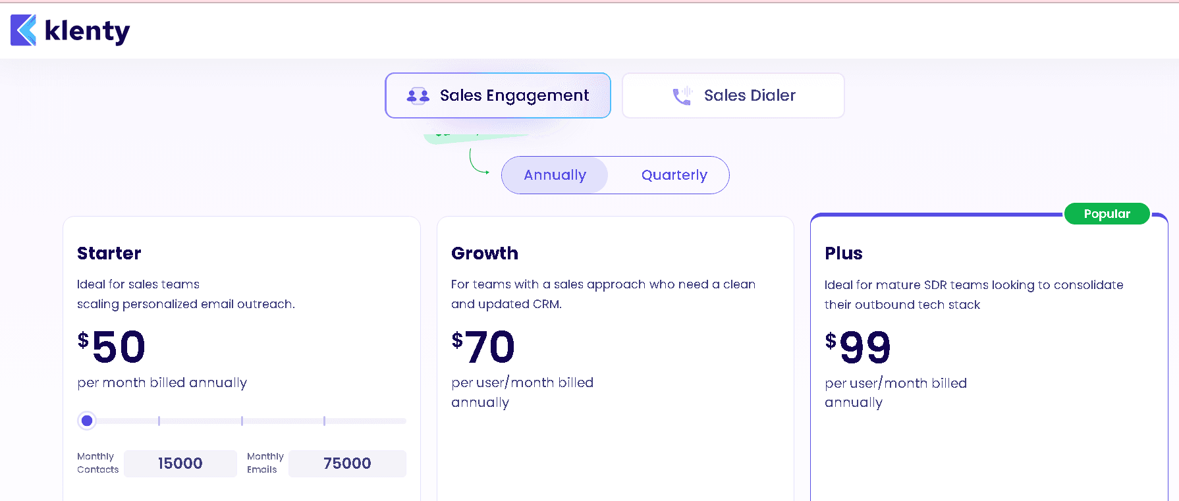Click the green Popular badge

(x=1107, y=214)
